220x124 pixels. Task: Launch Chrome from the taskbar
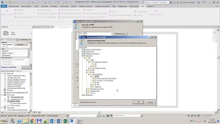[x=32, y=121]
